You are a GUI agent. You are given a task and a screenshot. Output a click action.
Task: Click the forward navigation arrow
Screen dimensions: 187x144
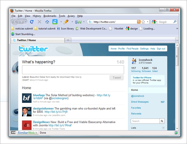pyautogui.click(x=22, y=22)
